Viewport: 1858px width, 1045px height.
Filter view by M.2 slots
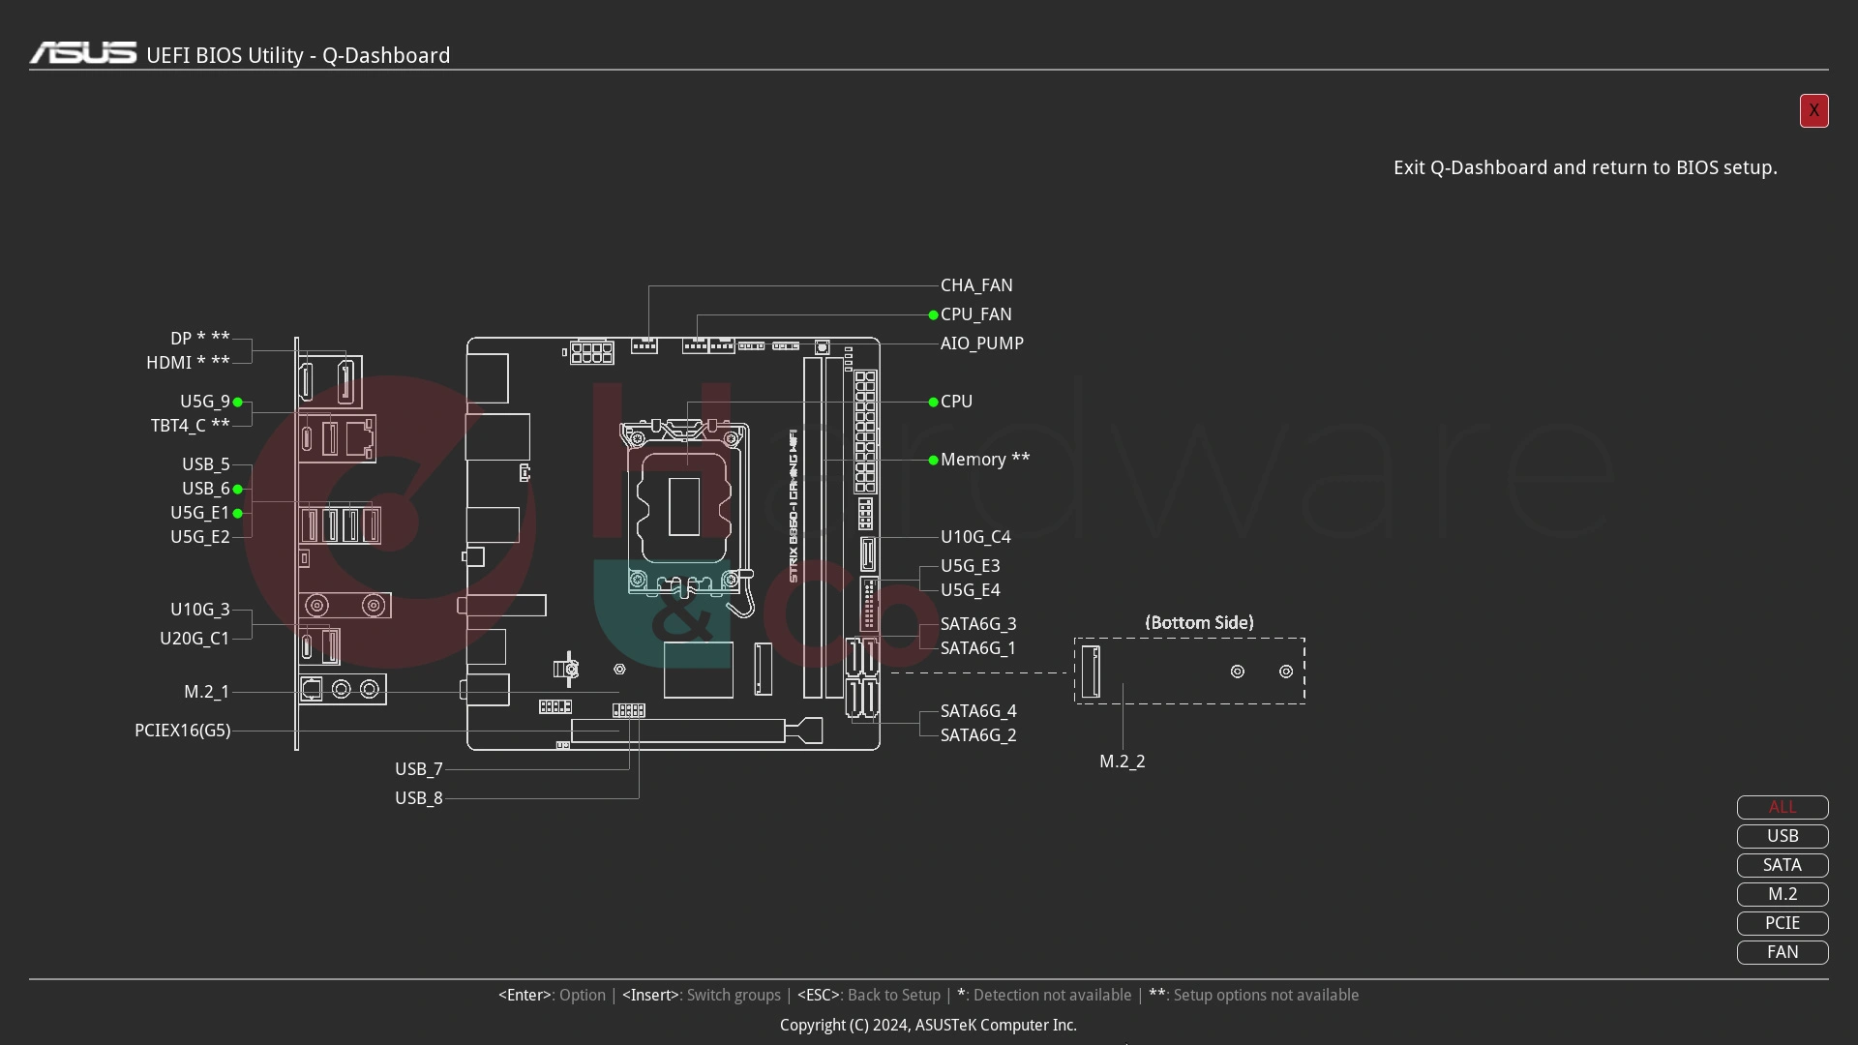1782,893
